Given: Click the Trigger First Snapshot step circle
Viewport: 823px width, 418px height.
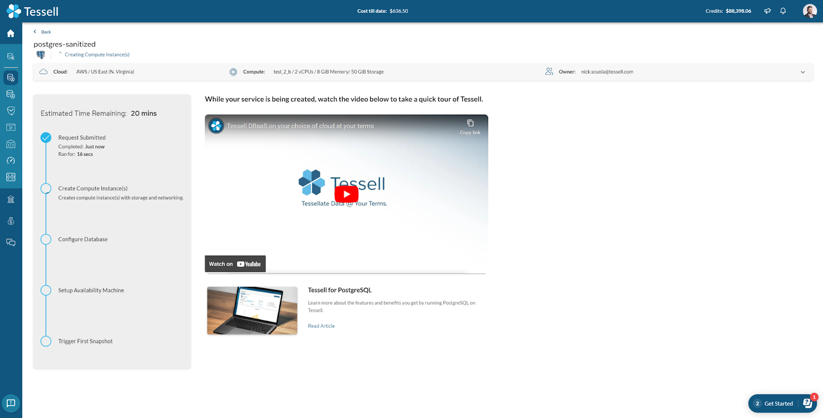Looking at the screenshot, I should pos(46,341).
